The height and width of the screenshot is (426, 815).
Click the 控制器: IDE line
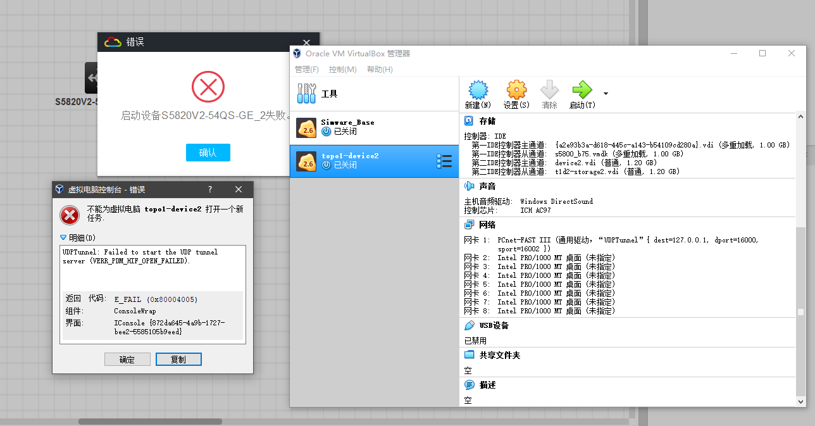pos(485,136)
